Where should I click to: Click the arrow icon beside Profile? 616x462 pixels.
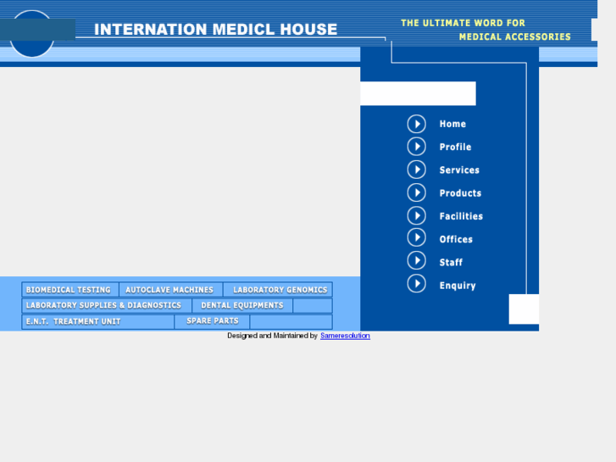[416, 147]
